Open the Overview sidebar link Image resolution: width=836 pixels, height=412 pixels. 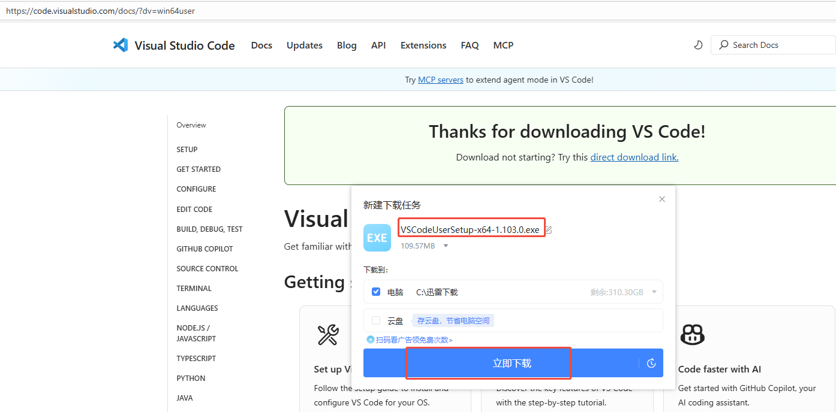(x=191, y=125)
